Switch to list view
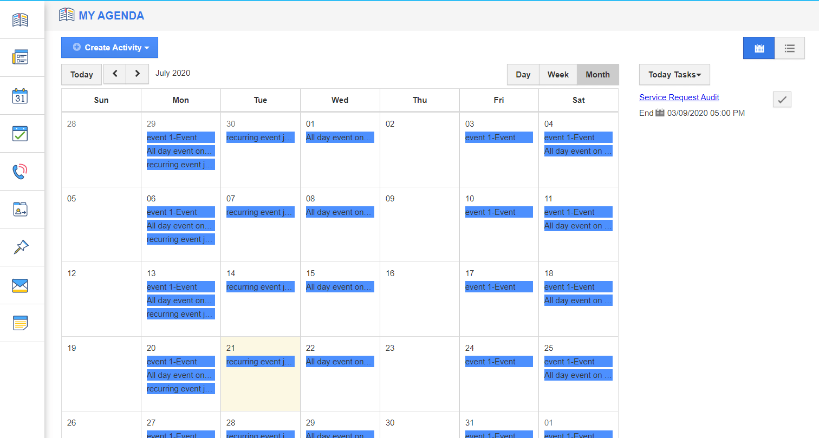Screen dimensions: 819x438 tap(790, 48)
